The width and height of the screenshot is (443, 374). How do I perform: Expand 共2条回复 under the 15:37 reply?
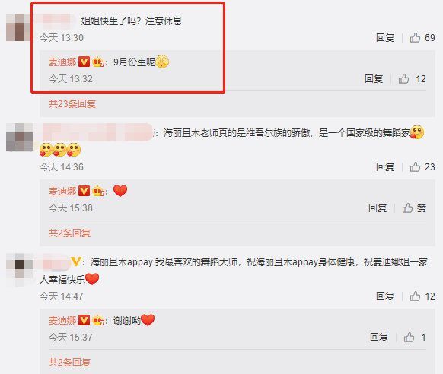coord(69,362)
